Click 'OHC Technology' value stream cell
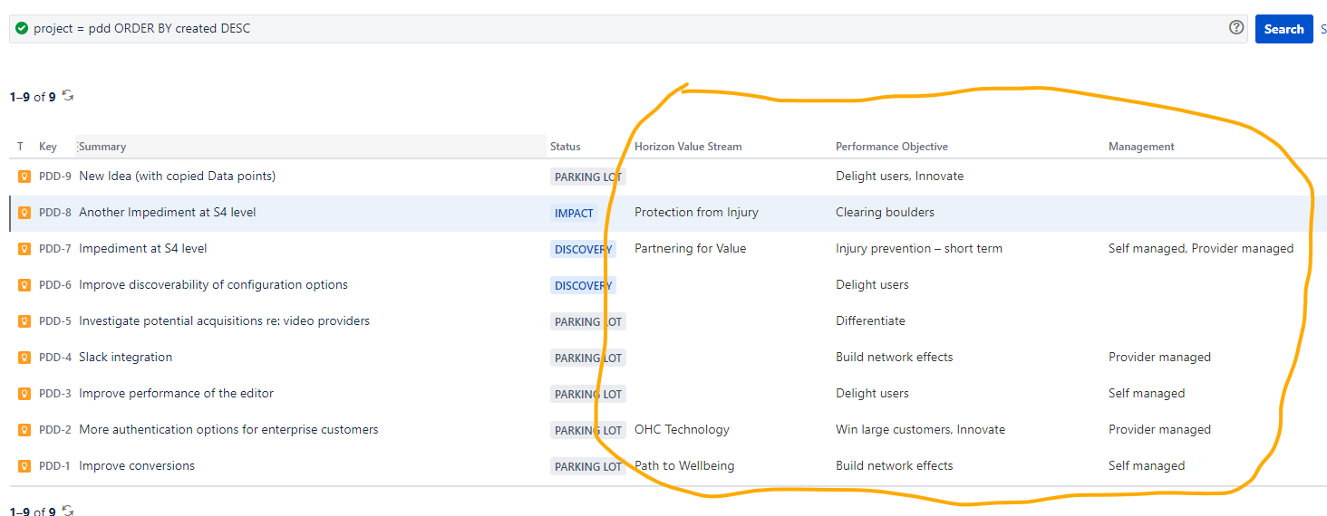1327x516 pixels. coord(682,430)
